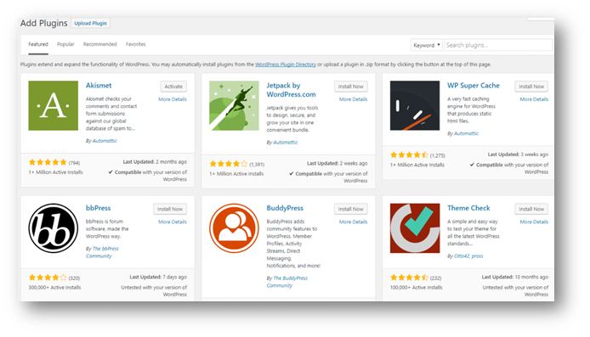Click the WP Super Cache title
The image size is (590, 337).
[474, 85]
